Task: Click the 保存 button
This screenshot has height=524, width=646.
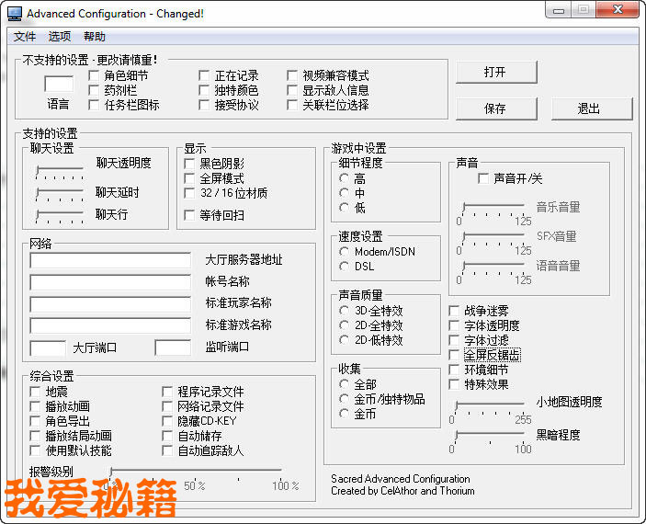Action: pos(494,108)
